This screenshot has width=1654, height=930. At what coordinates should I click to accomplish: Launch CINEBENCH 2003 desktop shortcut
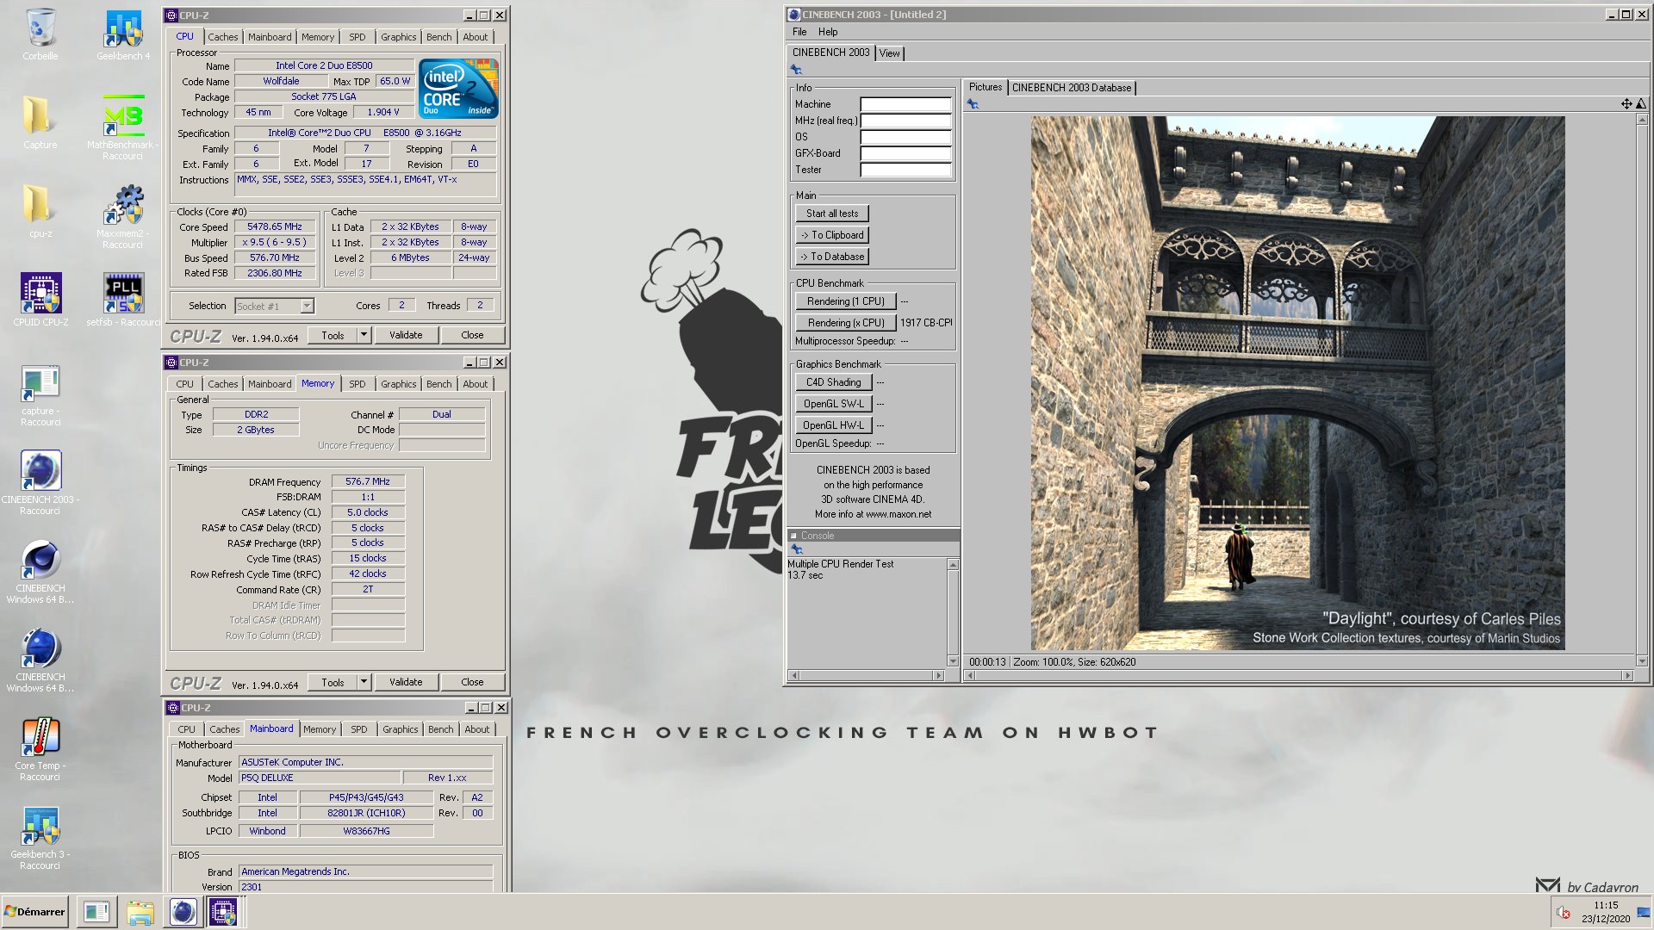pos(40,482)
